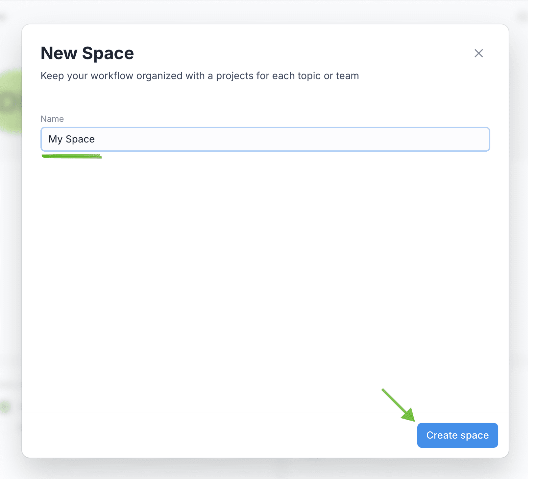Click the New Space dialog heading
This screenshot has width=536, height=479.
(x=87, y=53)
